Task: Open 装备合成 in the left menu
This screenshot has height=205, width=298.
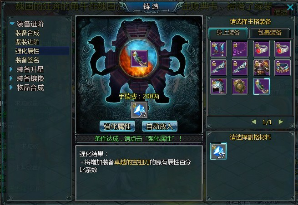Action: tap(27, 33)
